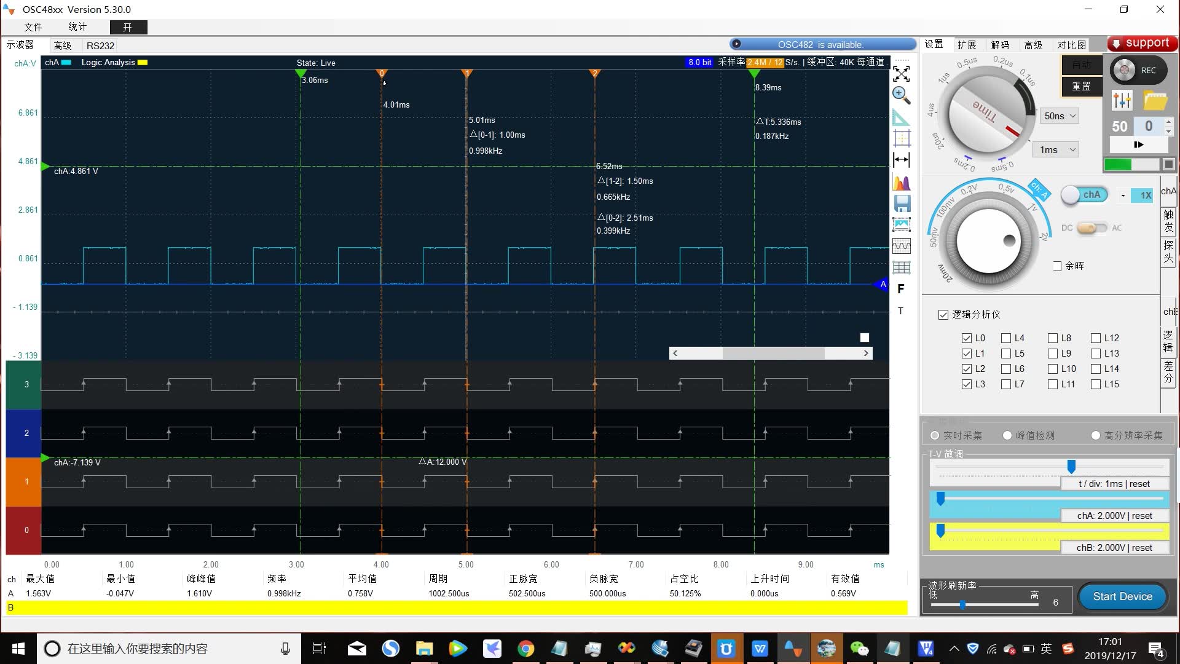Click the sine waveform display icon

point(902,246)
